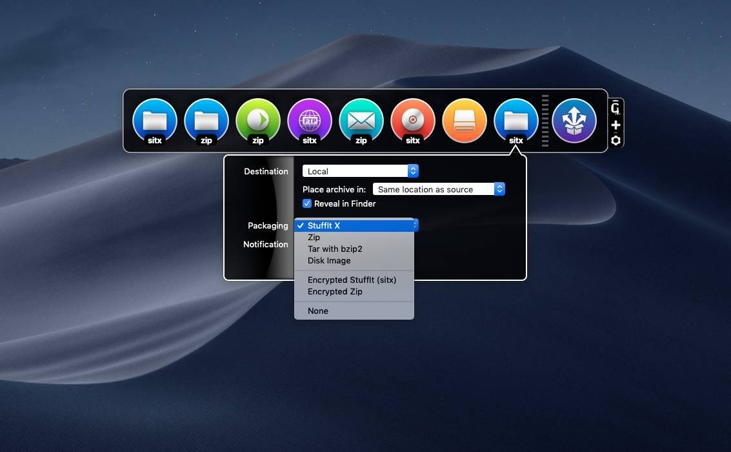731x452 pixels.
Task: Click the blue folder zip droplet
Action: pyautogui.click(x=206, y=121)
